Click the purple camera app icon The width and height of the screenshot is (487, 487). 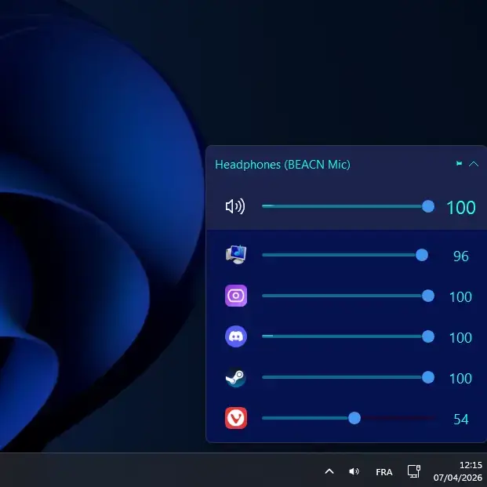[236, 296]
